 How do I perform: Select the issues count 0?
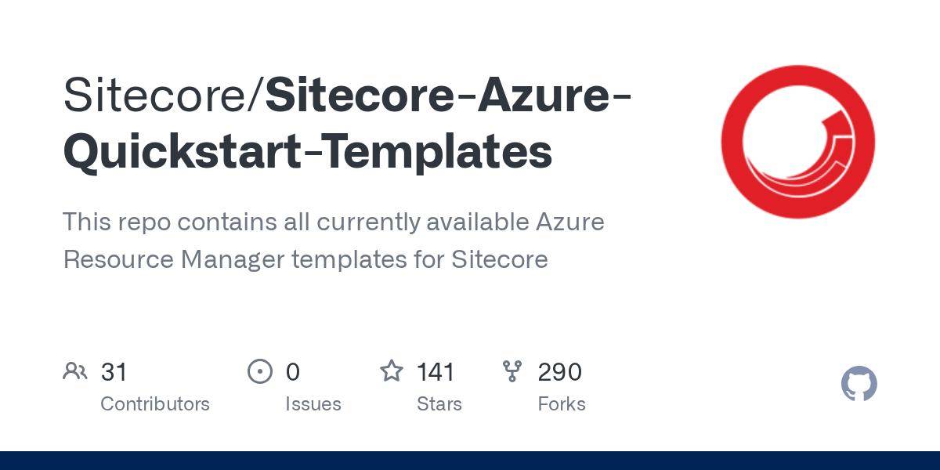tap(292, 372)
